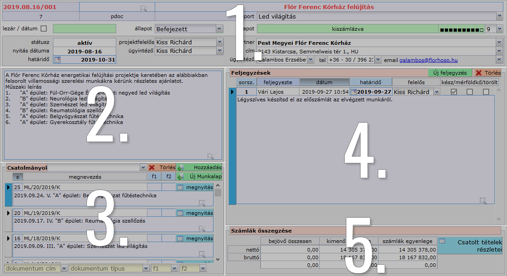Open attachment ML/20/2019/K with megnyitás

click(194, 187)
